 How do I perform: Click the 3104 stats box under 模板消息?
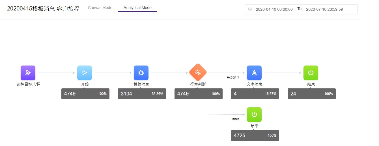click(142, 94)
